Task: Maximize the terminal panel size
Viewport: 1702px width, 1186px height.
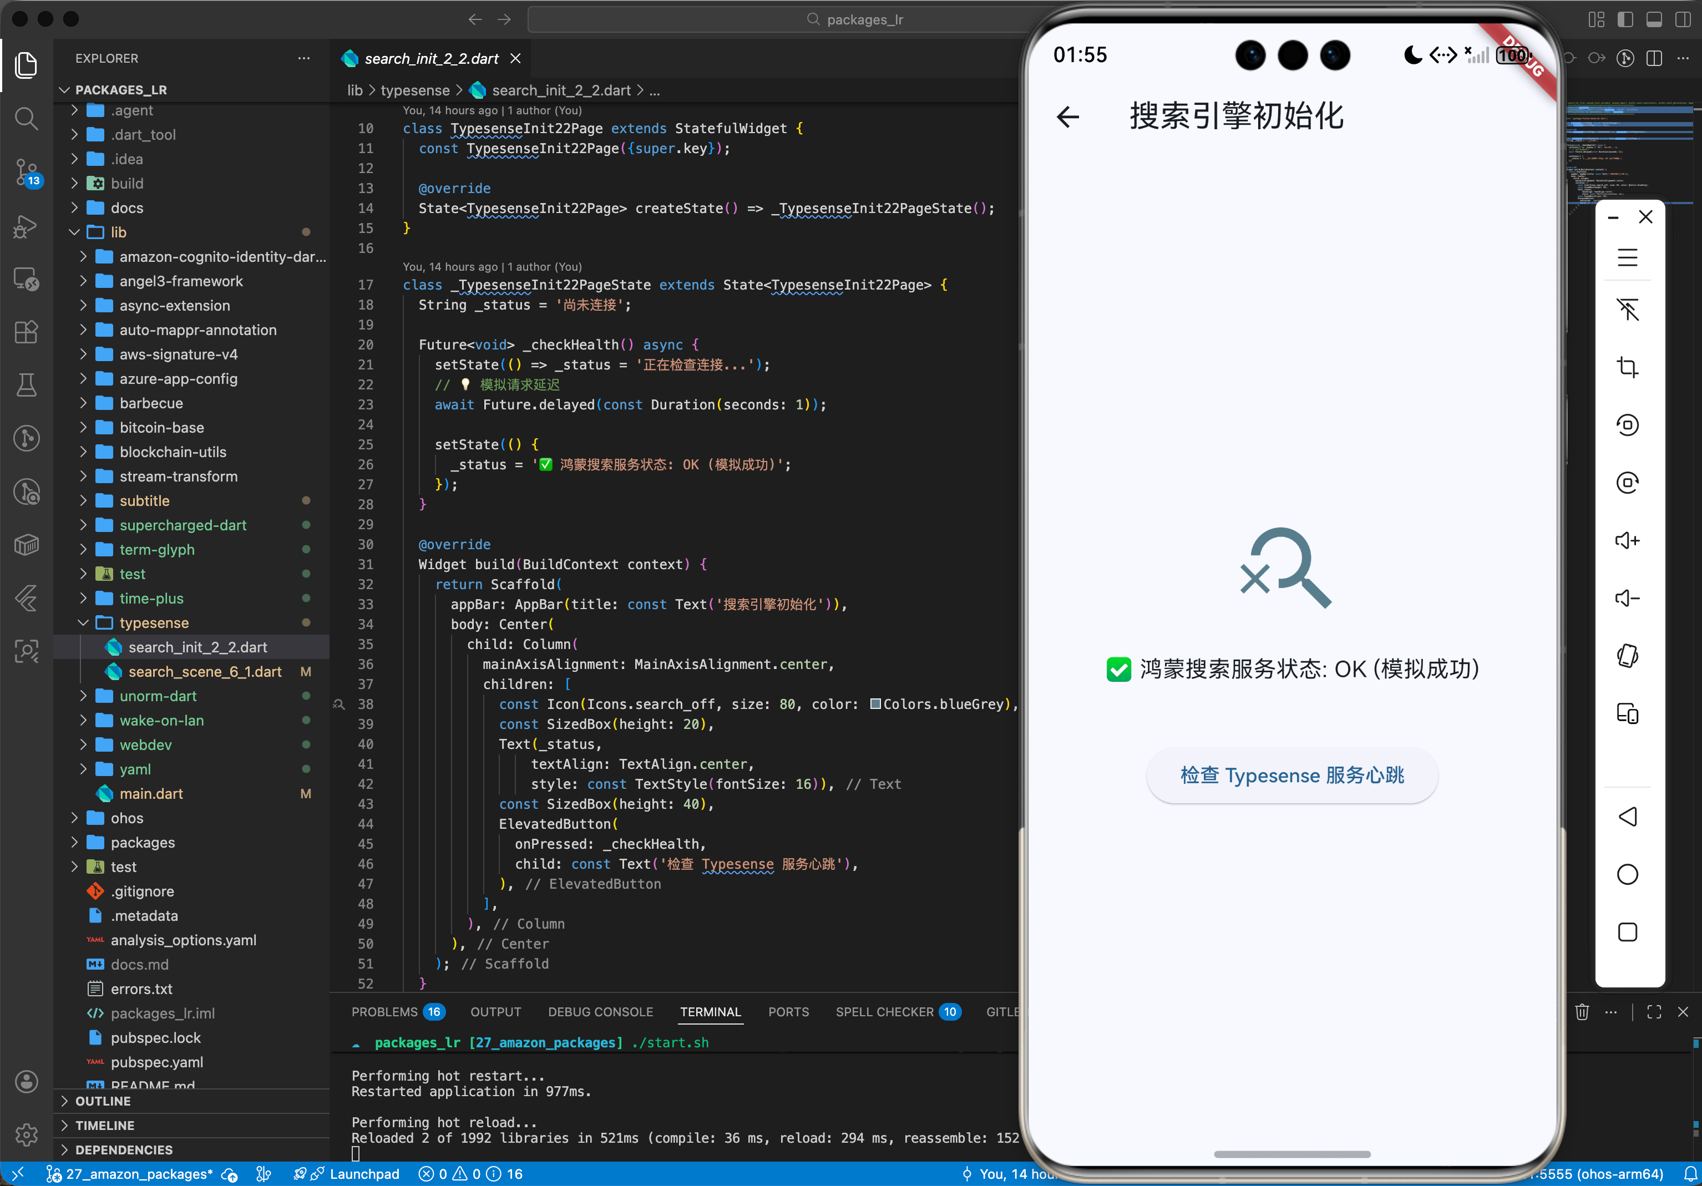Action: point(1654,1012)
